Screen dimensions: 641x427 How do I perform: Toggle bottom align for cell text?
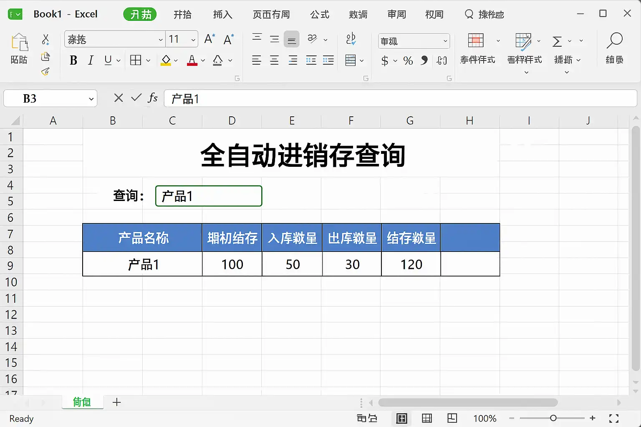(292, 40)
